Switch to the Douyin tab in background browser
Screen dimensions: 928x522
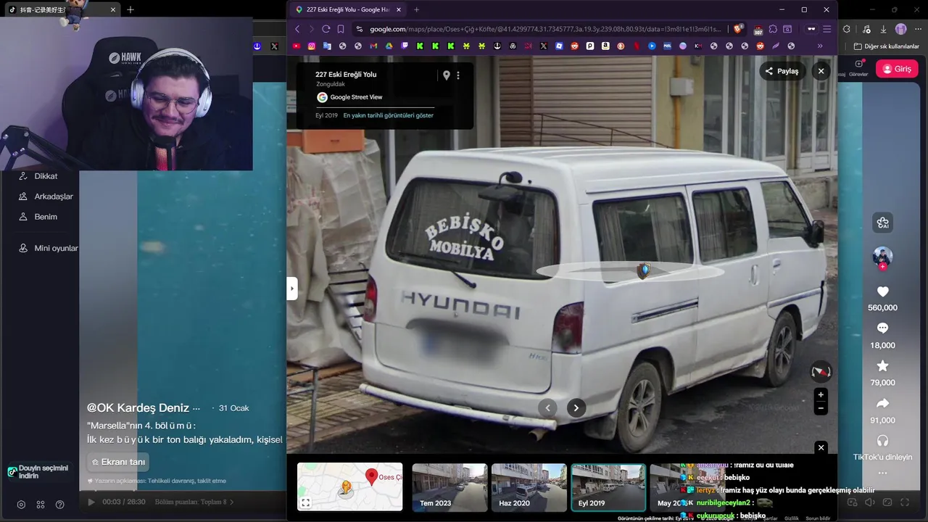coord(62,9)
